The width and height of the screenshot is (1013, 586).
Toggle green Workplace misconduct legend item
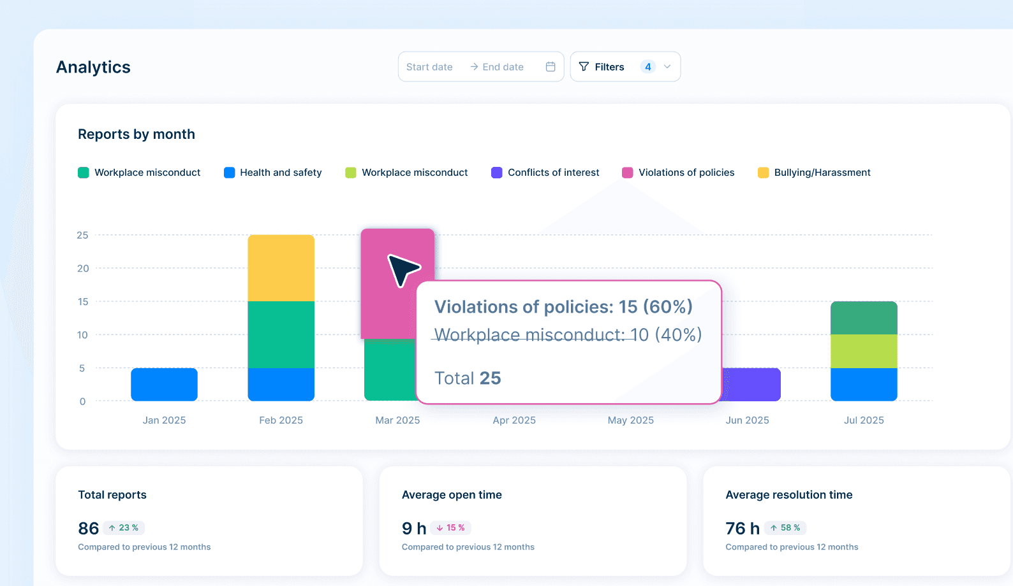tap(139, 173)
